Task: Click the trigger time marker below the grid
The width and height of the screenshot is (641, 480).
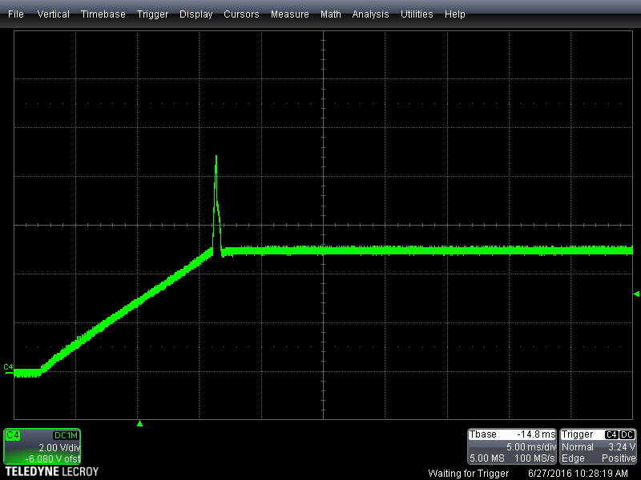Action: pos(139,424)
